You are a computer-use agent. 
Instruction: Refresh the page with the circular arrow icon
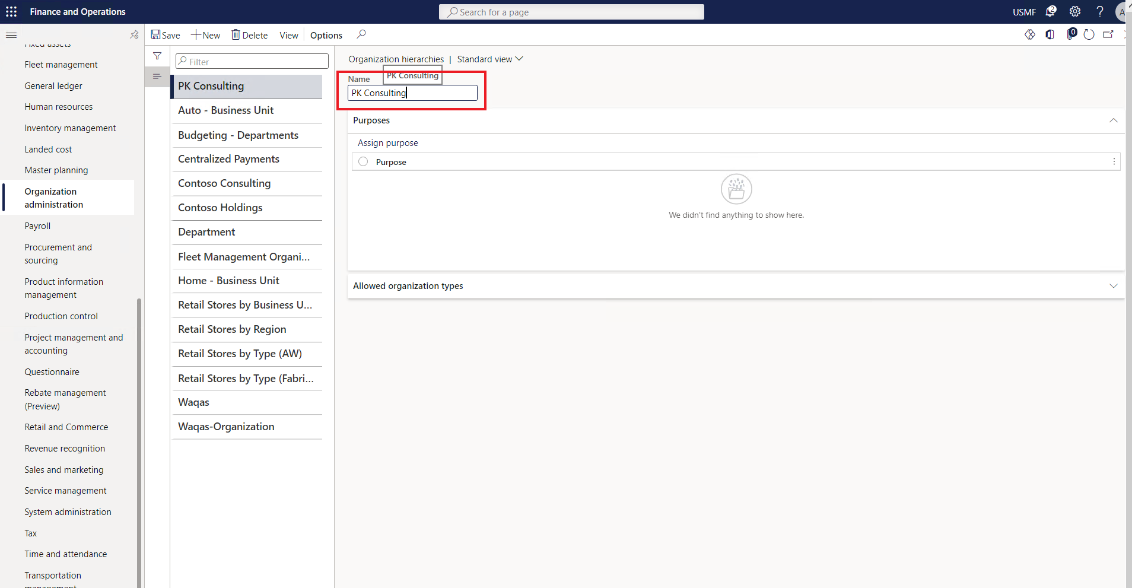[1089, 34]
